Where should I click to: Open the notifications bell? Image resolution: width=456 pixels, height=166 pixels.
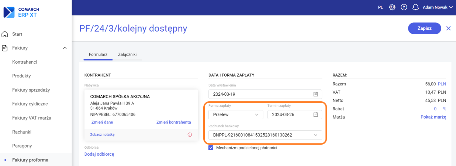coord(415,7)
